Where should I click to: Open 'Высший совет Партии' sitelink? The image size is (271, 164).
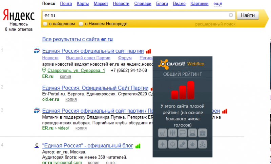[x=88, y=58]
